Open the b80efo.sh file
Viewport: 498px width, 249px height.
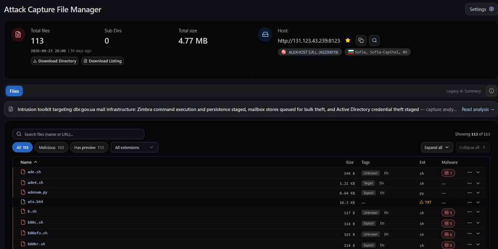(x=37, y=233)
